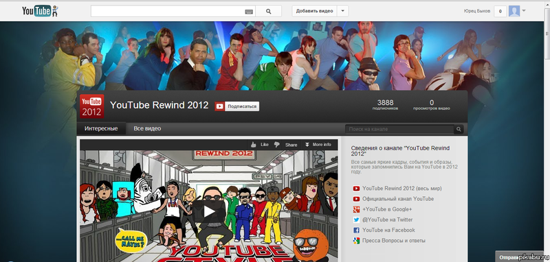Click the Twitter bird icon
The height and width of the screenshot is (262, 550).
point(356,220)
